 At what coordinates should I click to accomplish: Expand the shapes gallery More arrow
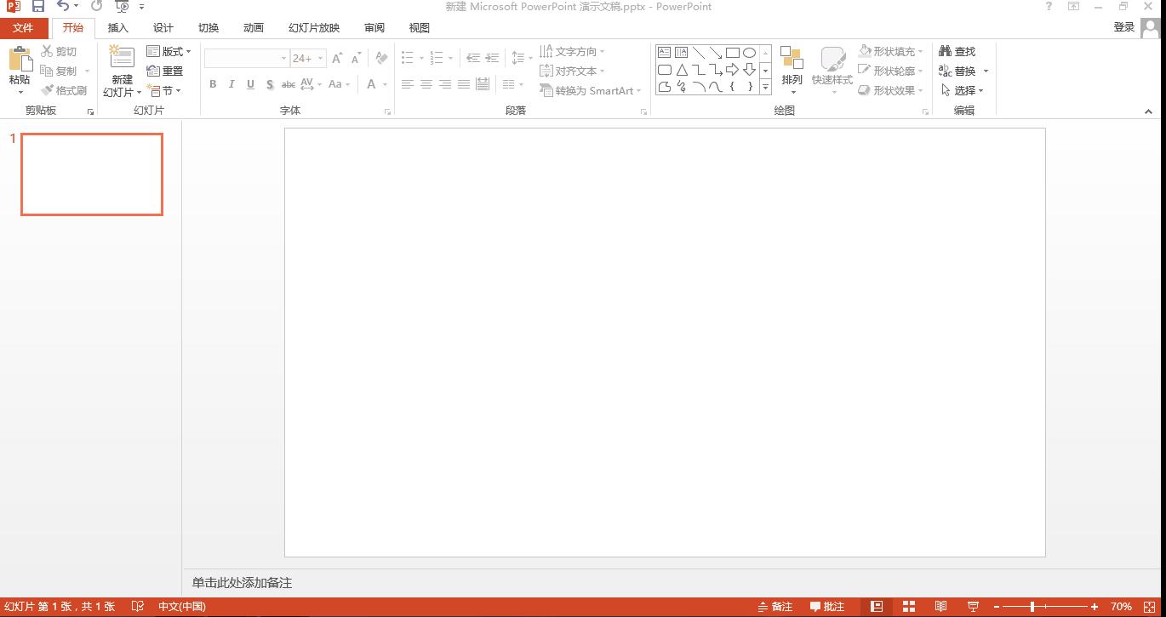[x=765, y=87]
